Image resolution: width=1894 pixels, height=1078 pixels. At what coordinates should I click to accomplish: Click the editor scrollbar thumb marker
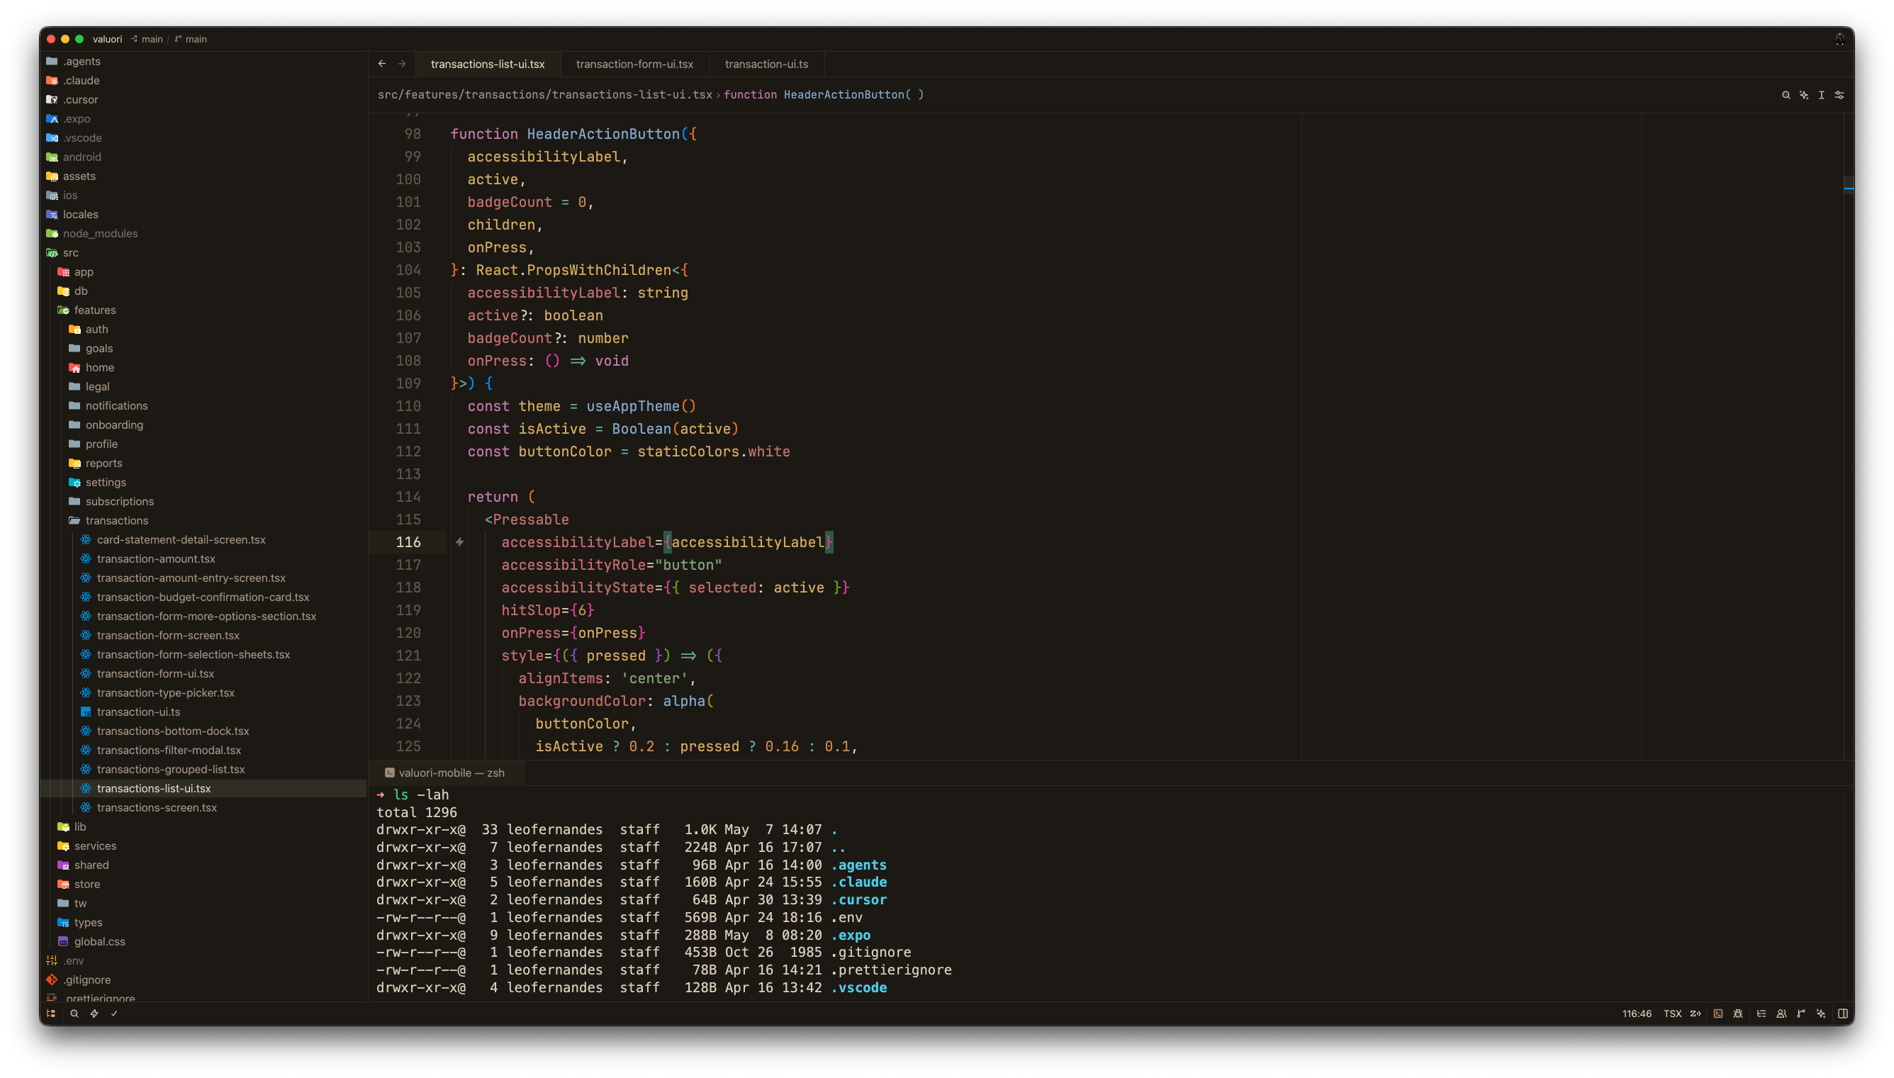(1849, 184)
